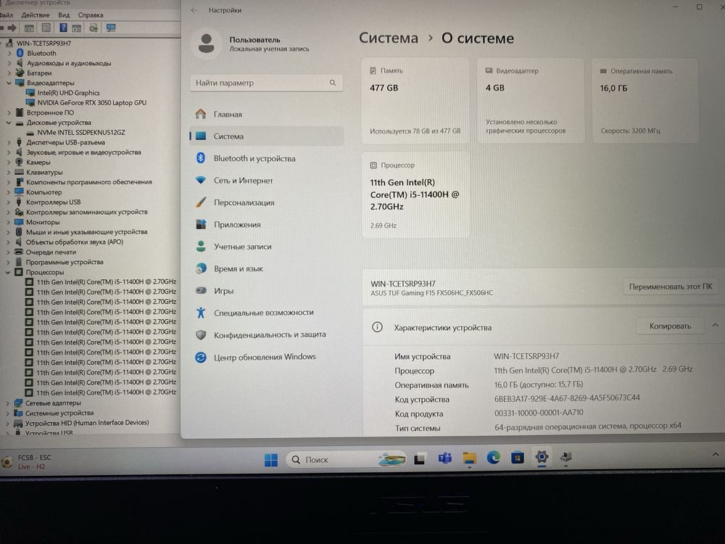Screen dimensions: 725x544
Task: Expand the Bluetooth node in Device Manager
Action: pyautogui.click(x=9, y=53)
